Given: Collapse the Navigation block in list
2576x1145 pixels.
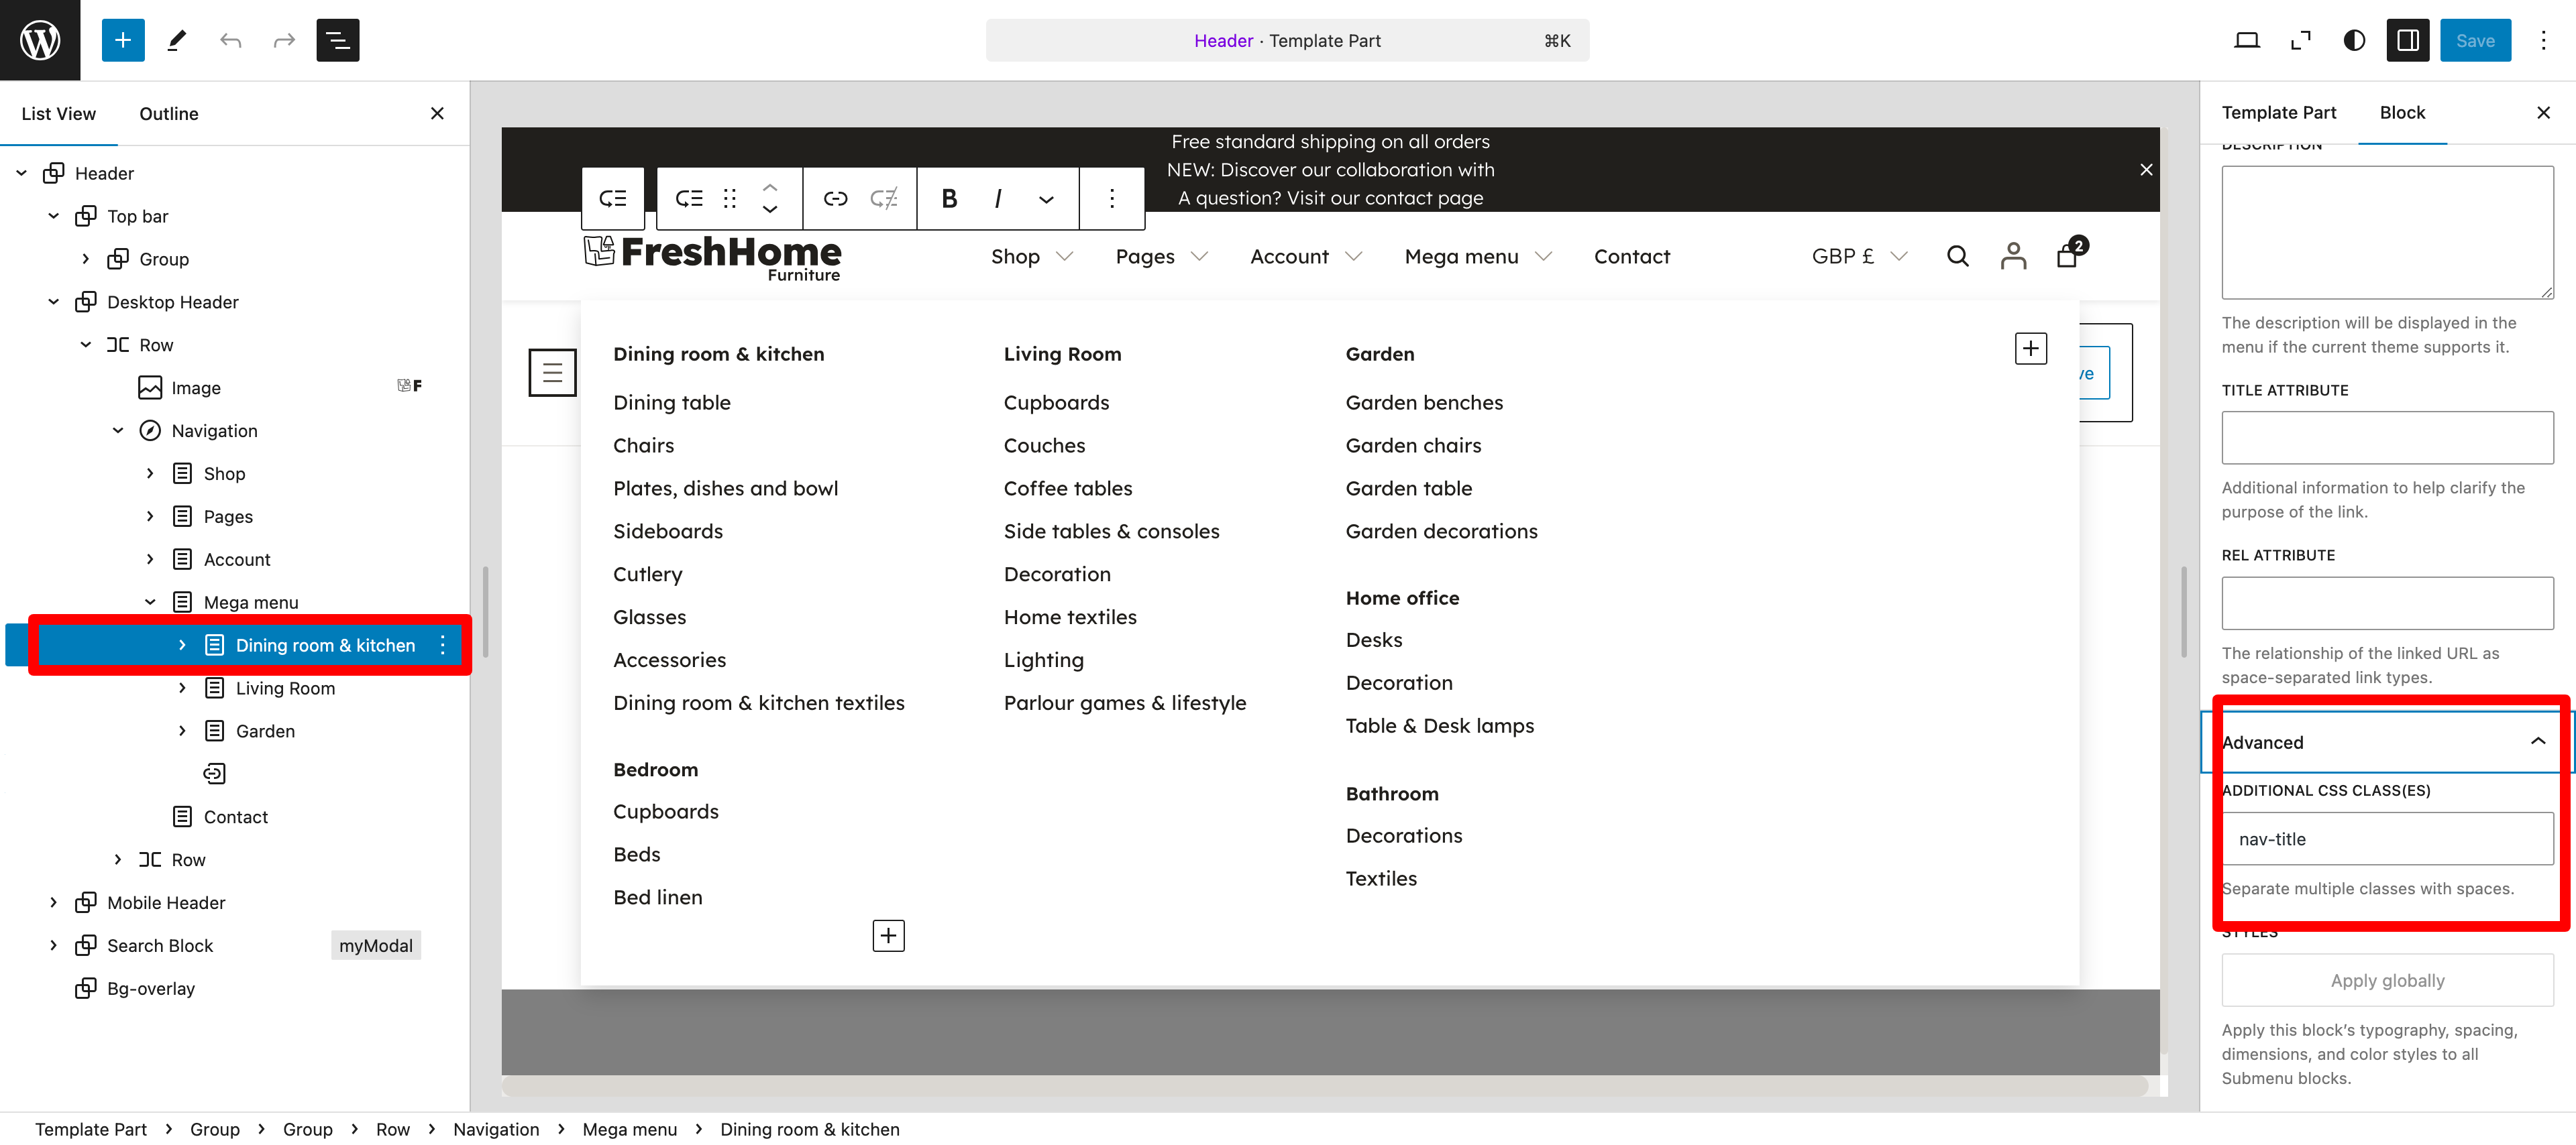Looking at the screenshot, I should 118,430.
